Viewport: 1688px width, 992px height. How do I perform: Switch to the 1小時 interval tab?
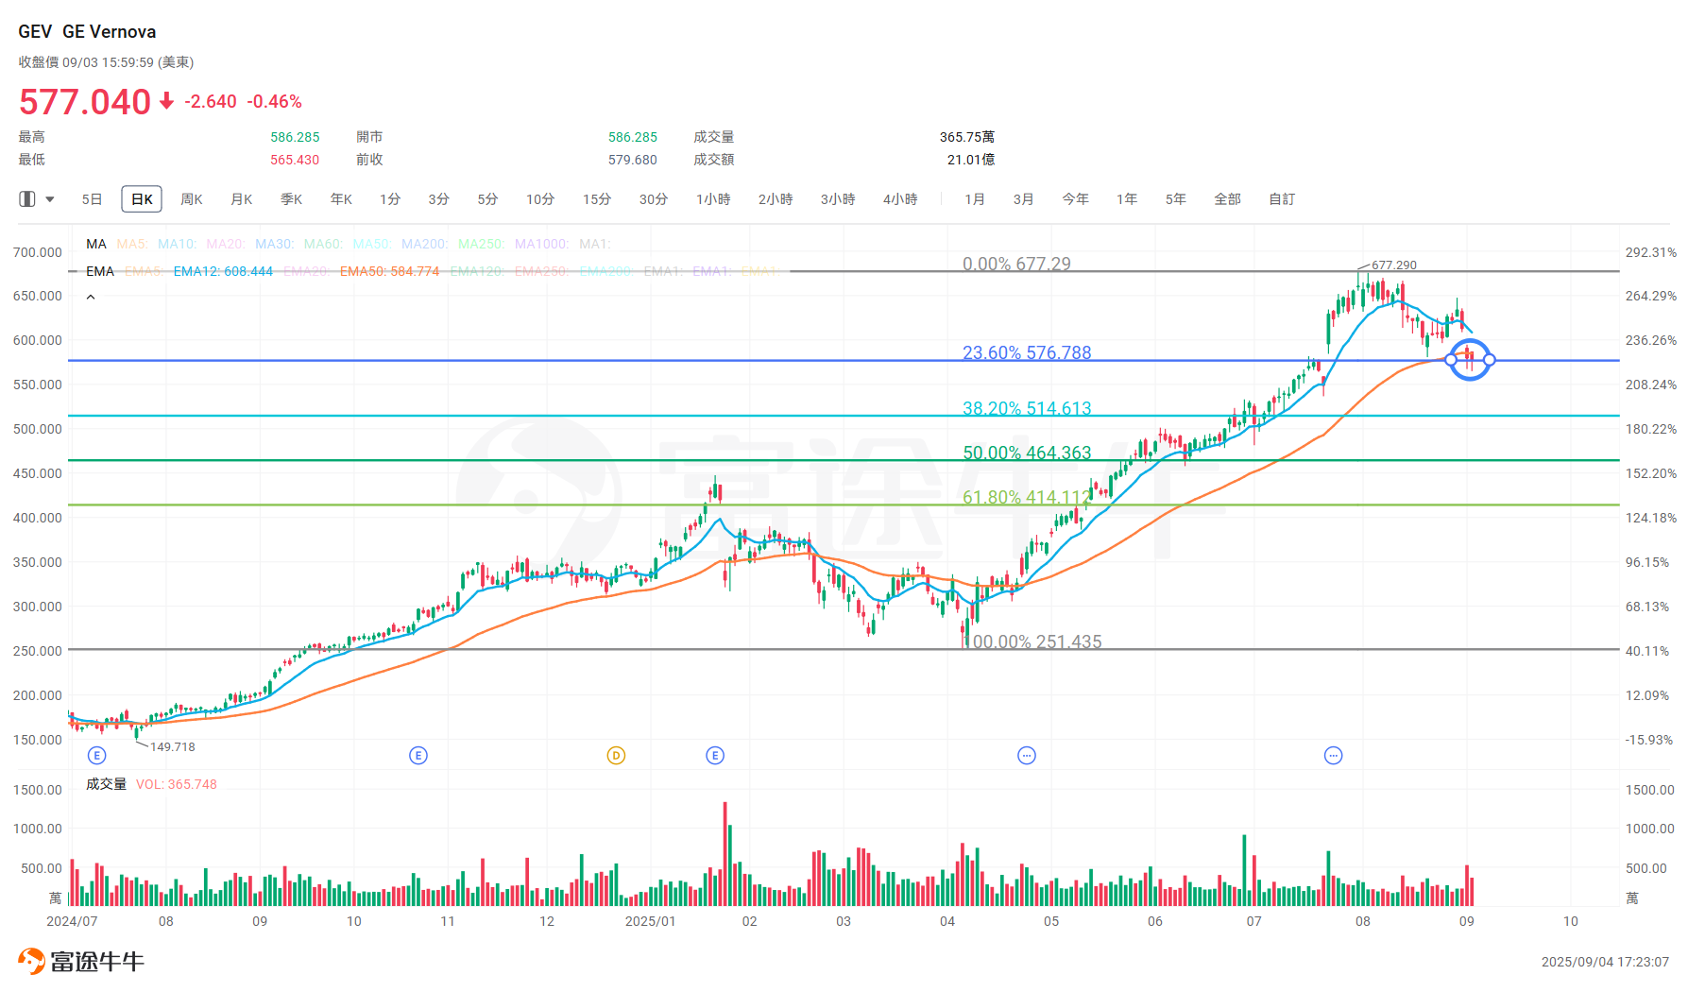[x=713, y=199]
